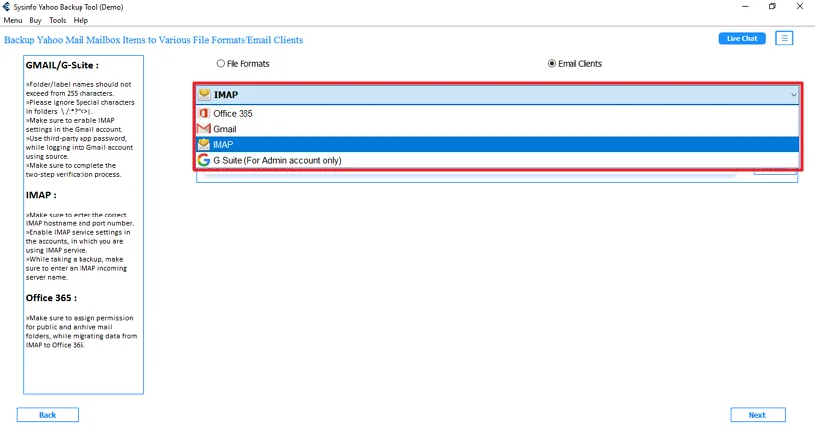Start a Live Chat session
Screen dimensions: 815x434
pos(741,38)
